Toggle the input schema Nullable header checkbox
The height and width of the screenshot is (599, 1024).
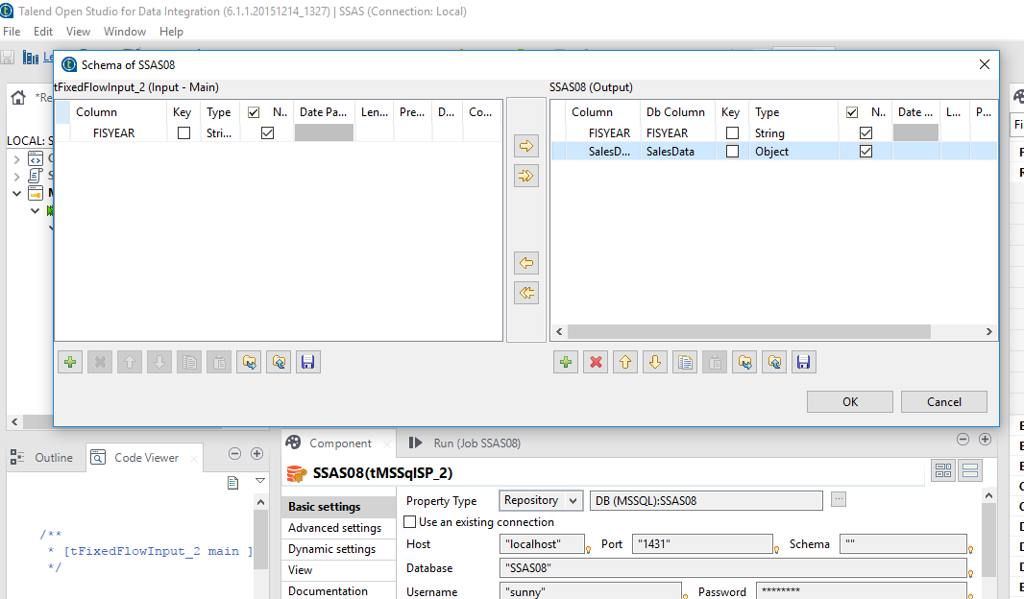(x=254, y=112)
